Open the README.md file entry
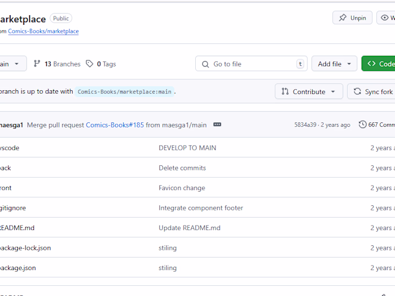395x296 pixels. [x=17, y=228]
